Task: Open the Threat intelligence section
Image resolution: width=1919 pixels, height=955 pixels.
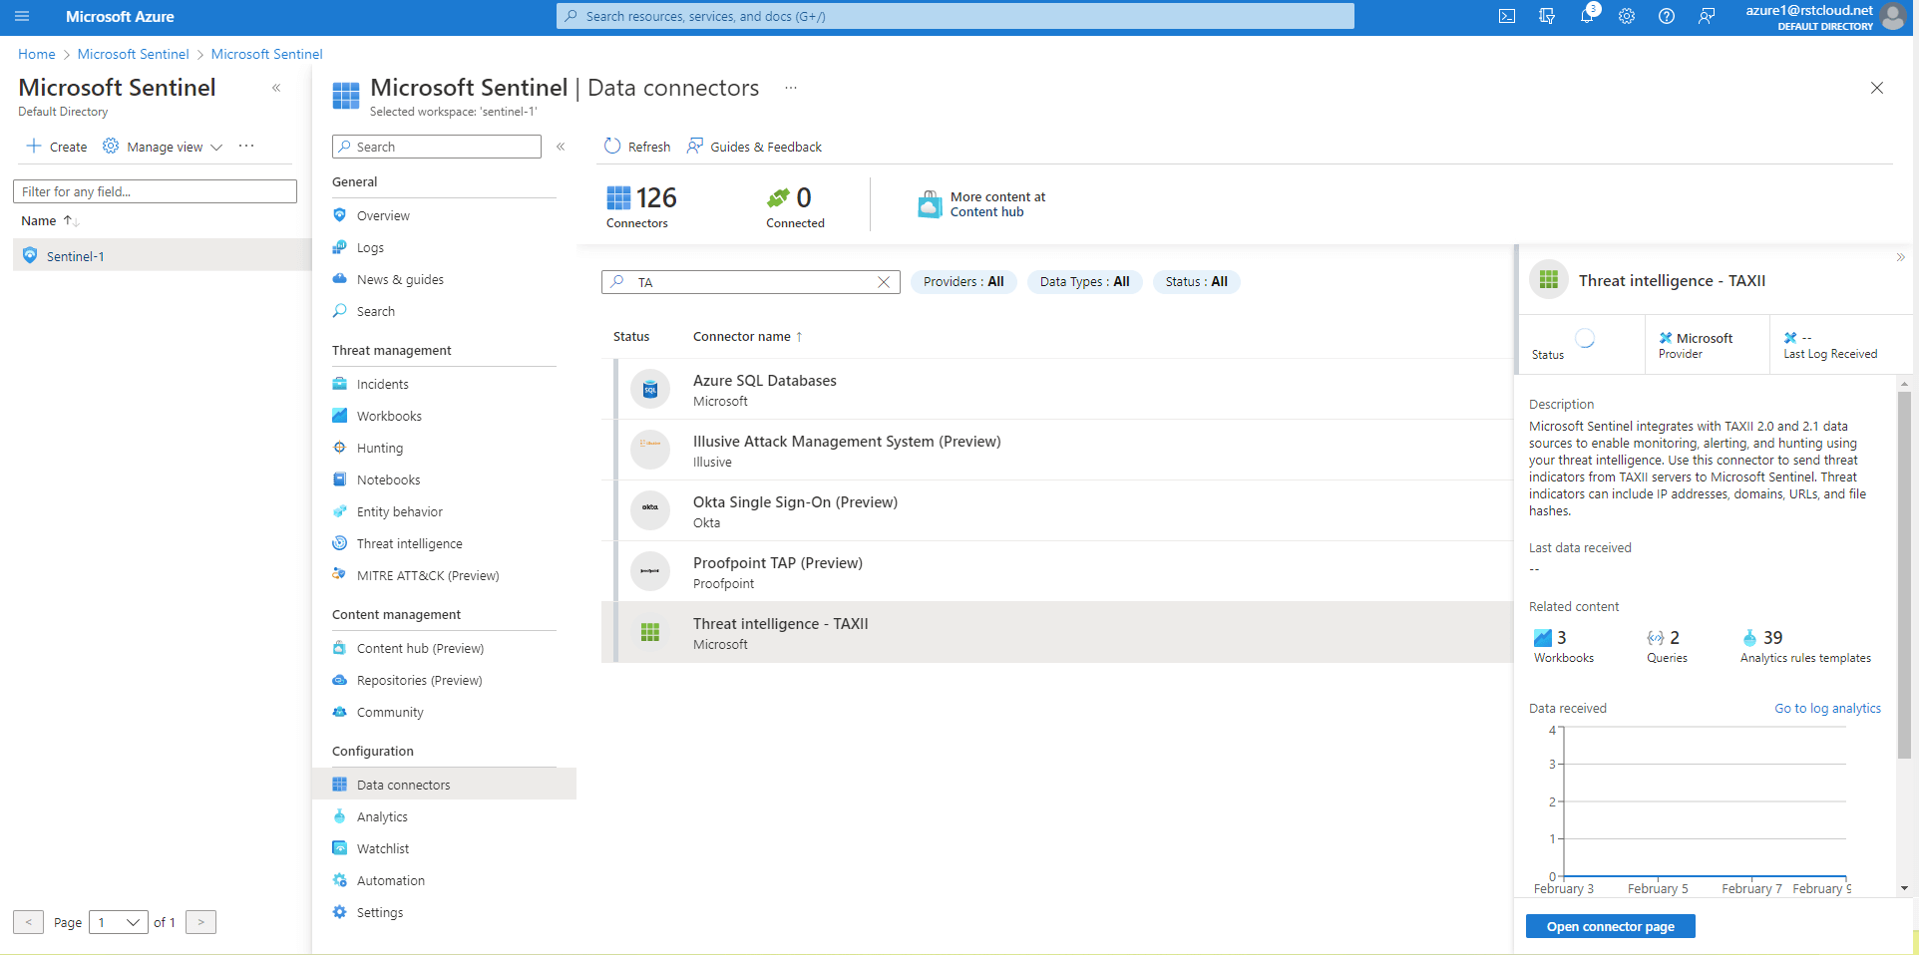Action: (409, 542)
